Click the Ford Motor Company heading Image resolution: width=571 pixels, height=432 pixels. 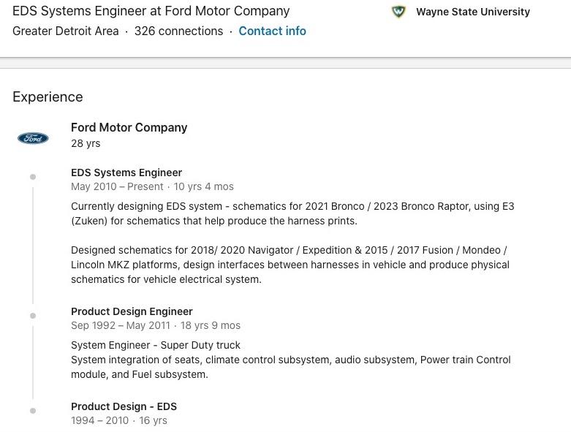pyautogui.click(x=129, y=127)
